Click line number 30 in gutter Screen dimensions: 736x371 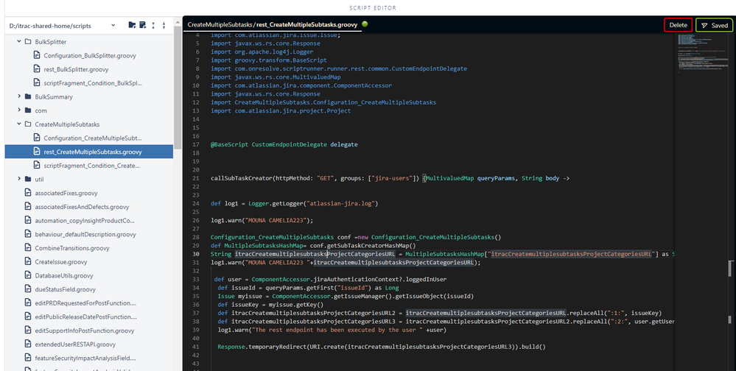click(196, 254)
